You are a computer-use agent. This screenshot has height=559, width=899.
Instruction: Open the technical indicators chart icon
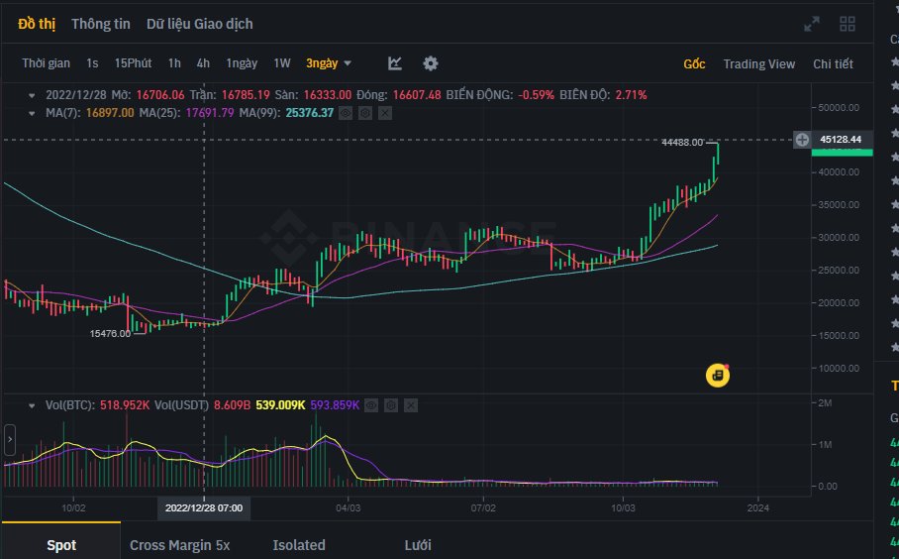tap(394, 63)
